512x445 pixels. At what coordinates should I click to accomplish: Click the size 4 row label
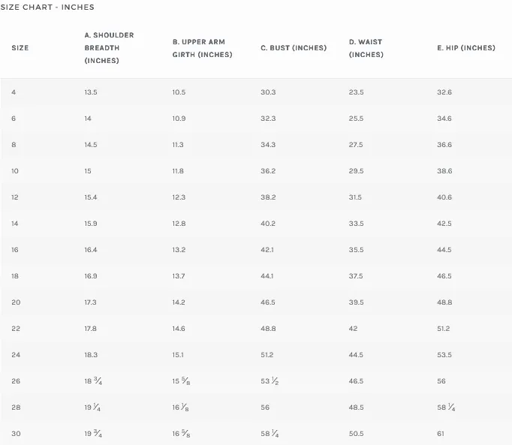point(14,92)
